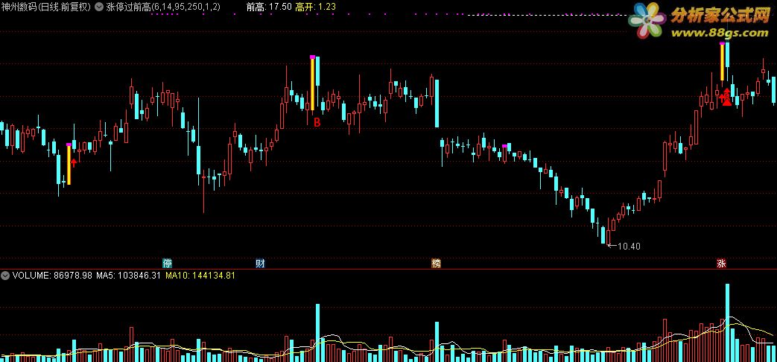Click the red B buy signal marker
This screenshot has height=362, width=777.
click(317, 122)
